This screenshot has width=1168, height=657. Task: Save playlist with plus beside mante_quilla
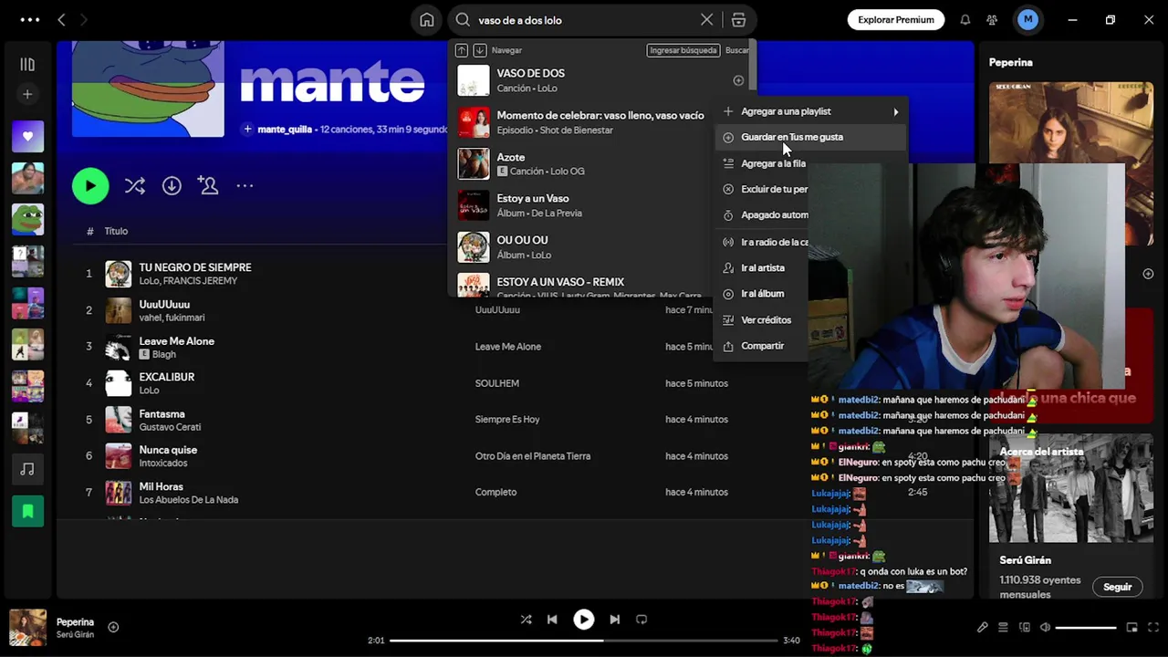247,130
